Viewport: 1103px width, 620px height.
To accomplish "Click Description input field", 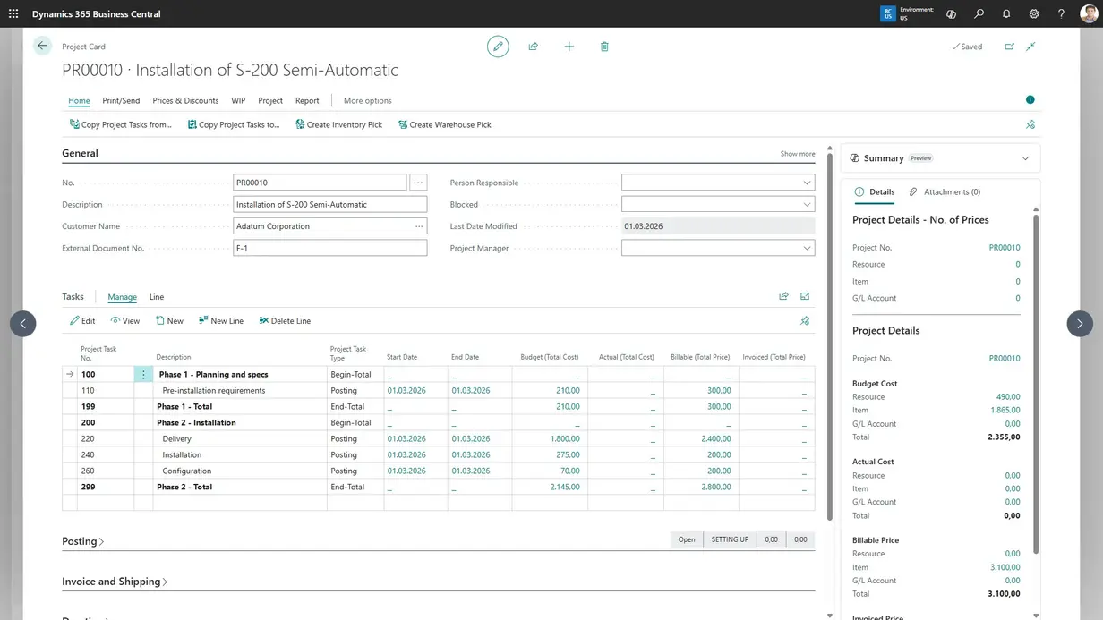I will 330,204.
